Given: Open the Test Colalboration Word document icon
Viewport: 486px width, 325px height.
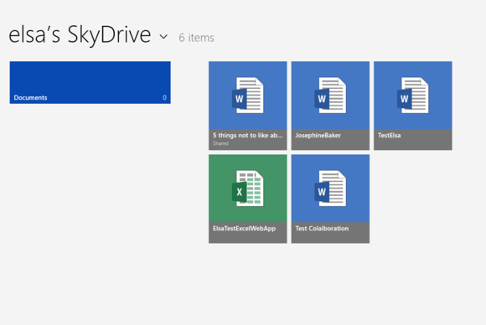Looking at the screenshot, I should (x=330, y=188).
